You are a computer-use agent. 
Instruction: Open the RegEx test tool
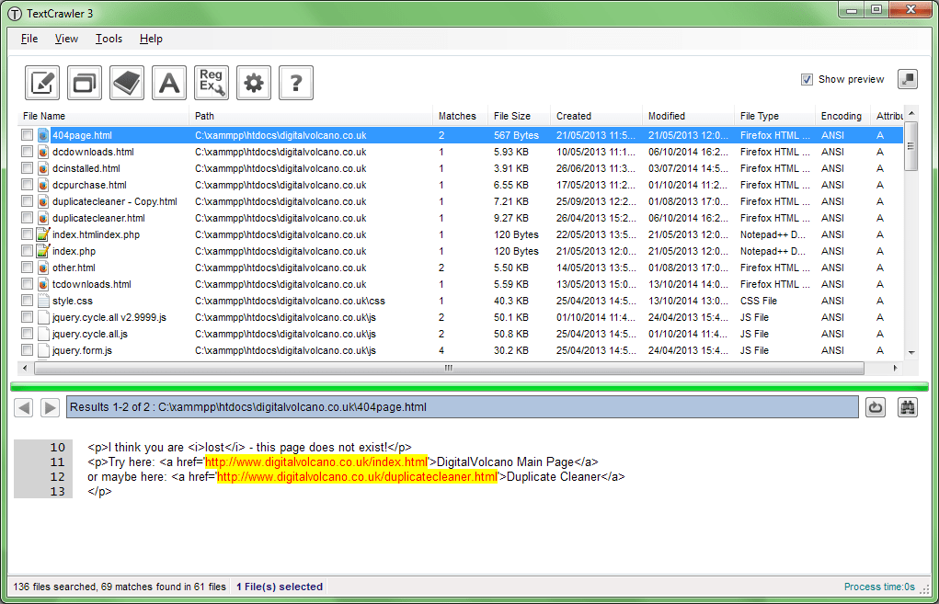coord(211,82)
